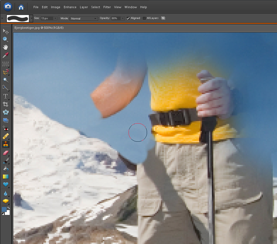
Task: Pick the Eyedropper tool
Action: [x=5, y=55]
